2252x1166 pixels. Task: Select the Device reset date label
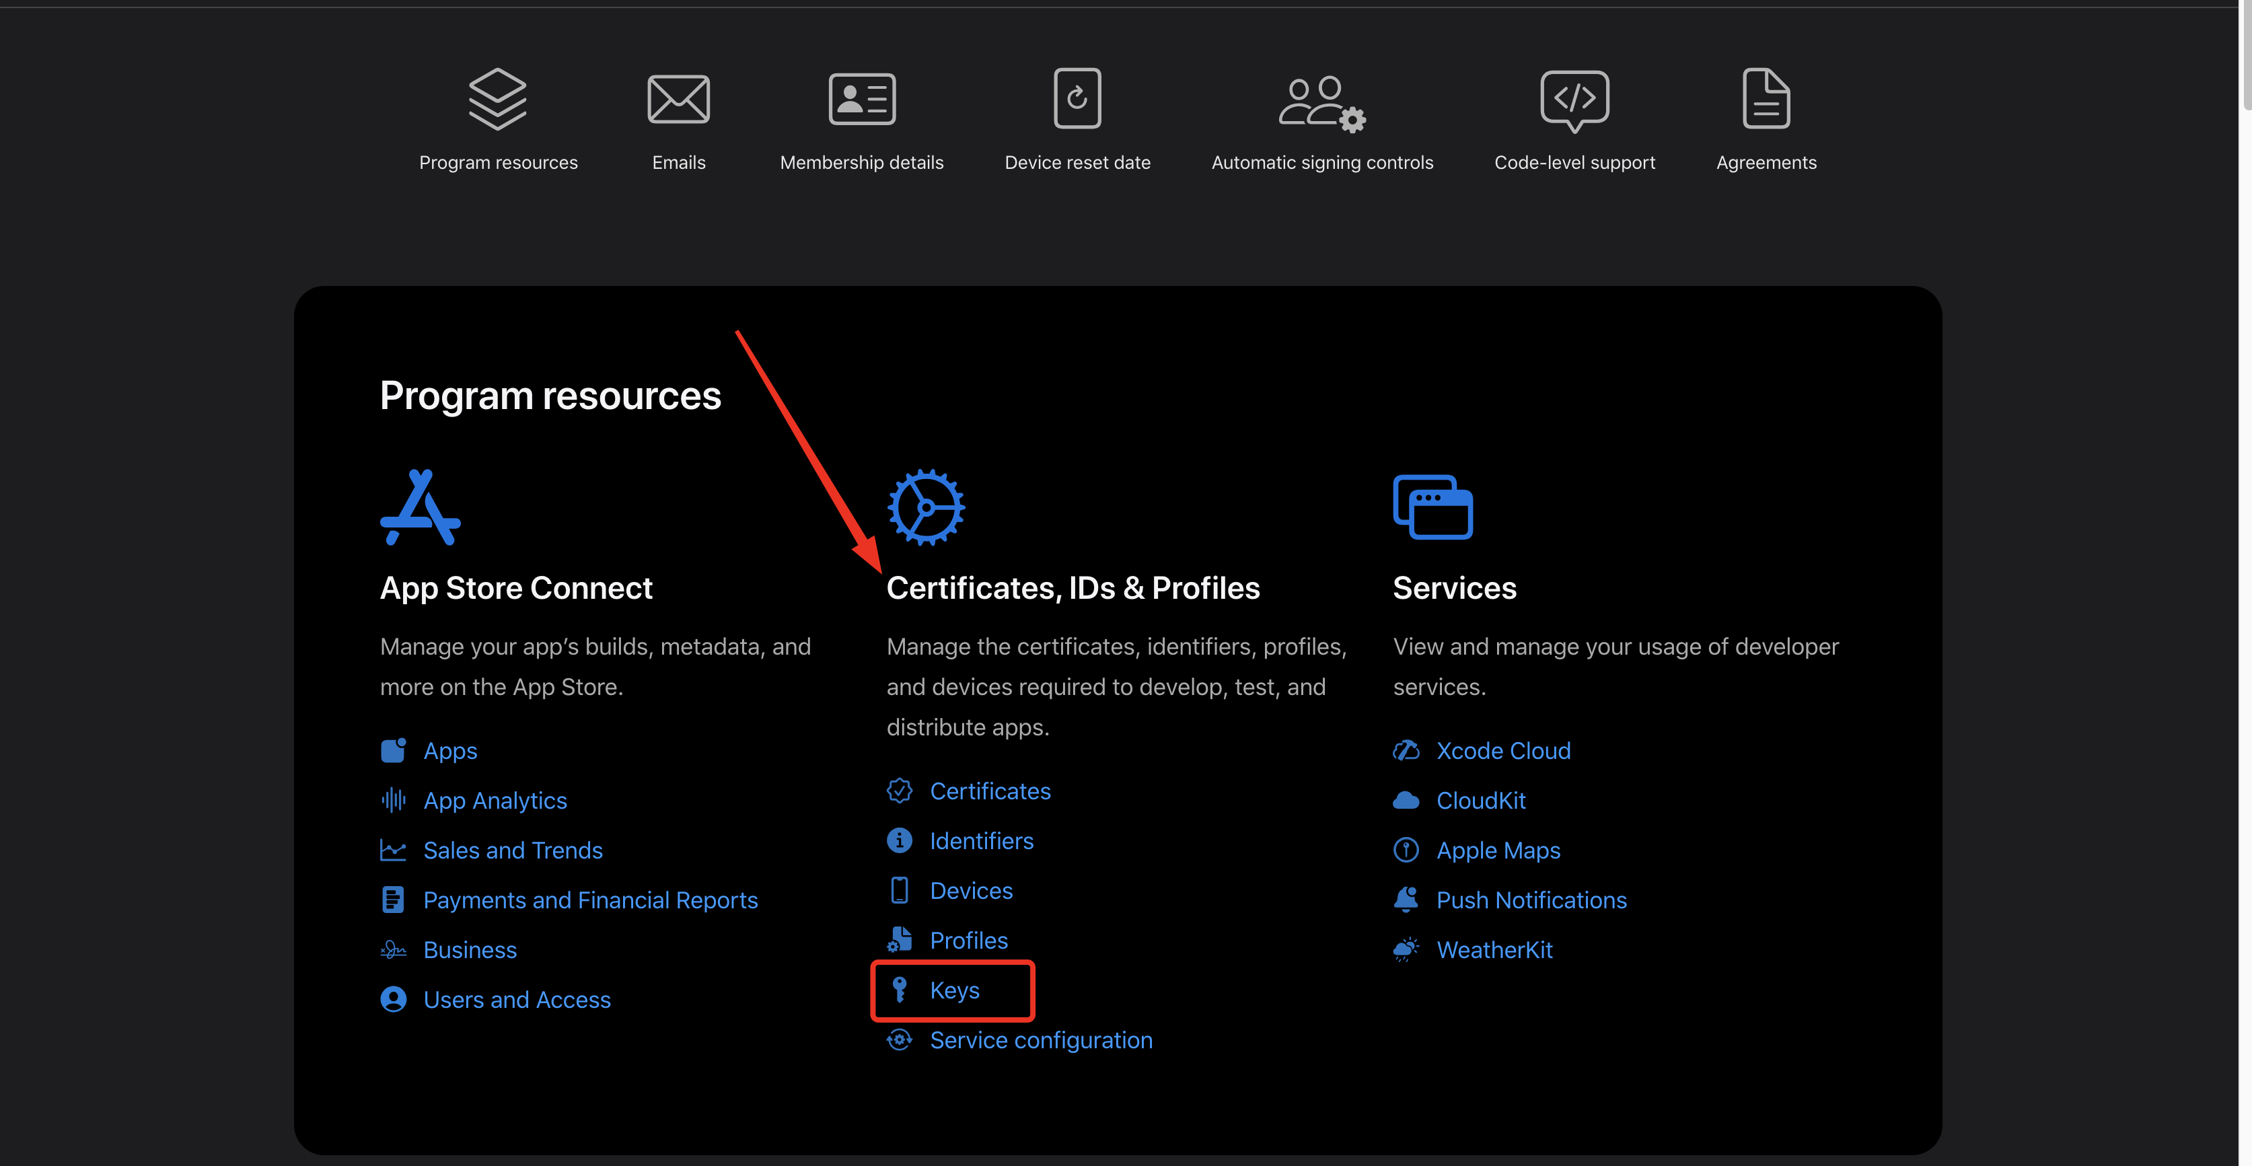[1077, 163]
